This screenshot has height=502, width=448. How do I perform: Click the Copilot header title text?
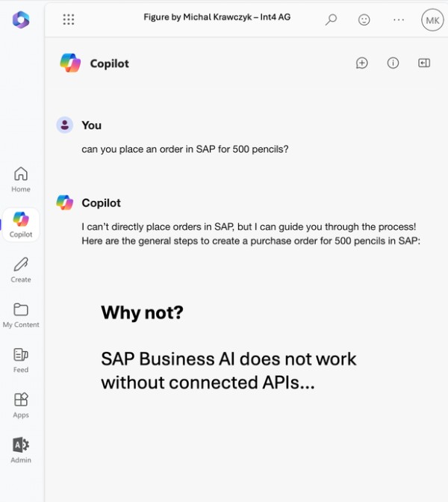tap(109, 63)
